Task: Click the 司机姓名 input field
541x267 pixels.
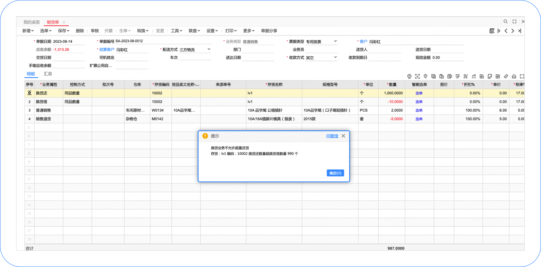Action: (x=132, y=58)
